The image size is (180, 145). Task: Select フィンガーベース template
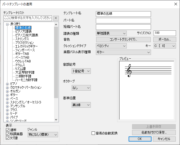pyautogui.click(x=25, y=50)
